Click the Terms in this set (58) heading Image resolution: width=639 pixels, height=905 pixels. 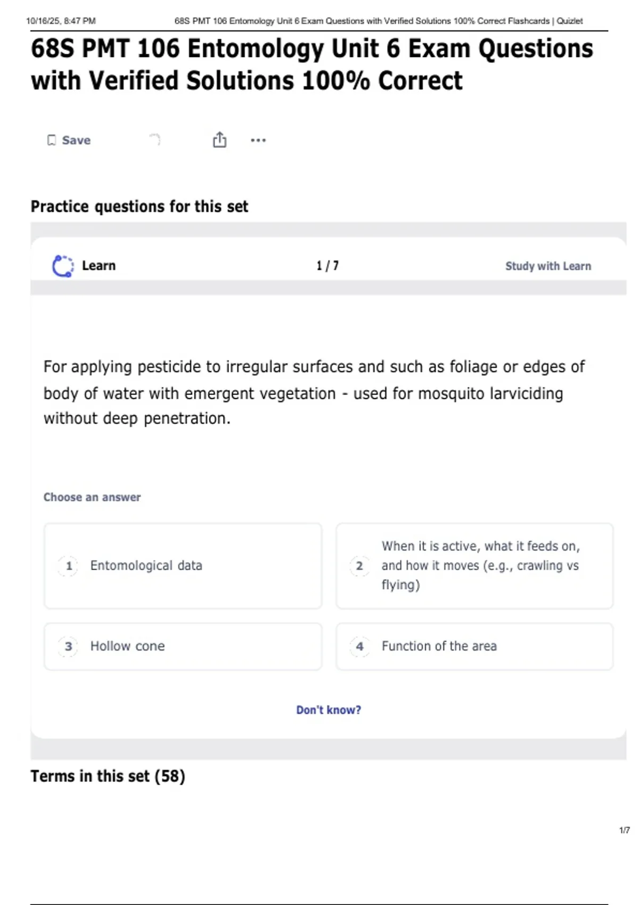[x=108, y=776]
